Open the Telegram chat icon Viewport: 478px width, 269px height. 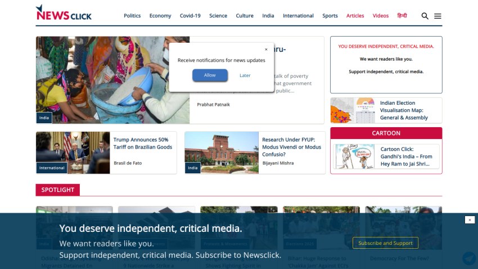pos(469,258)
